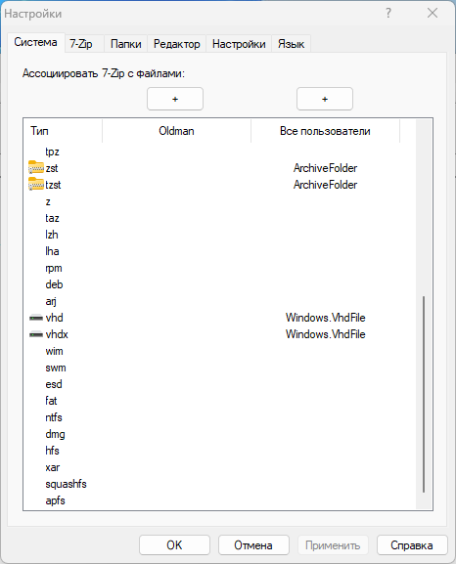Confirm settings with OK button
The height and width of the screenshot is (564, 456).
tap(174, 545)
